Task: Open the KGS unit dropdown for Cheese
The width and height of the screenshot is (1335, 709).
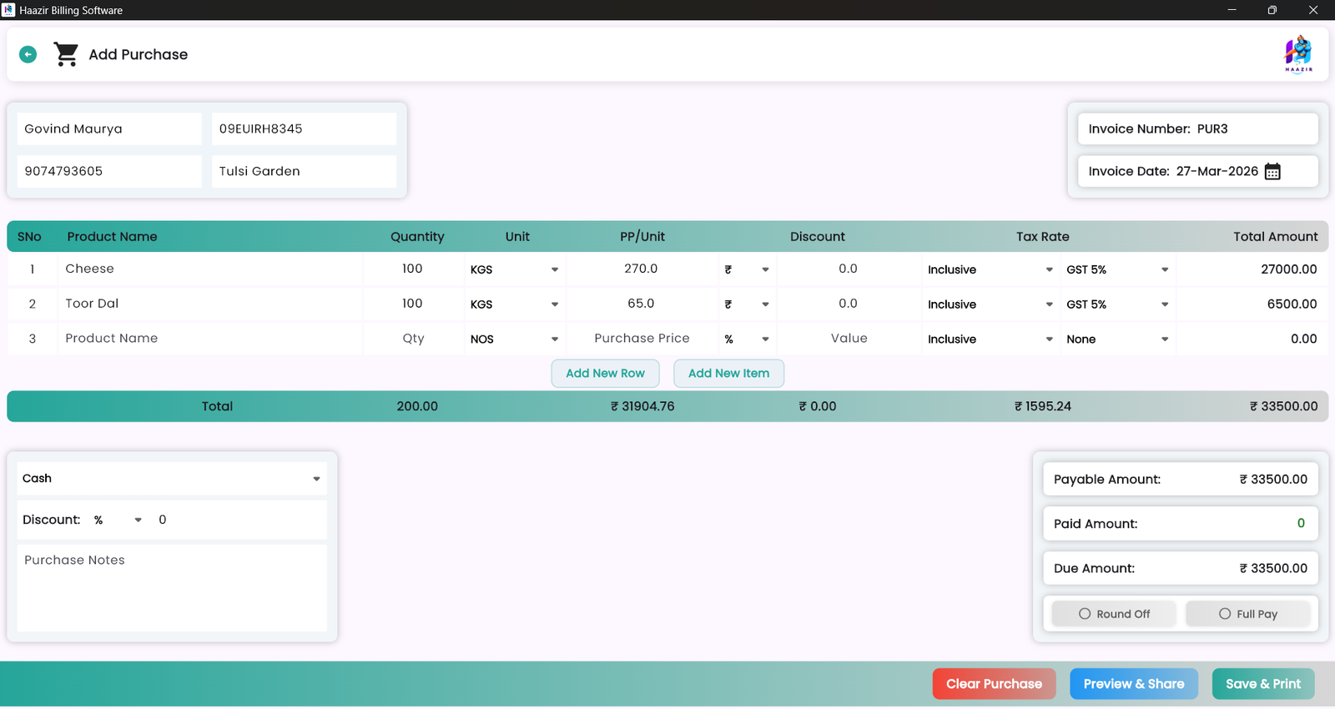Action: pos(515,269)
